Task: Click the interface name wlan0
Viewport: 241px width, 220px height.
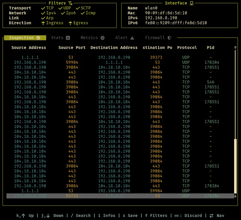Action: pos(151,8)
